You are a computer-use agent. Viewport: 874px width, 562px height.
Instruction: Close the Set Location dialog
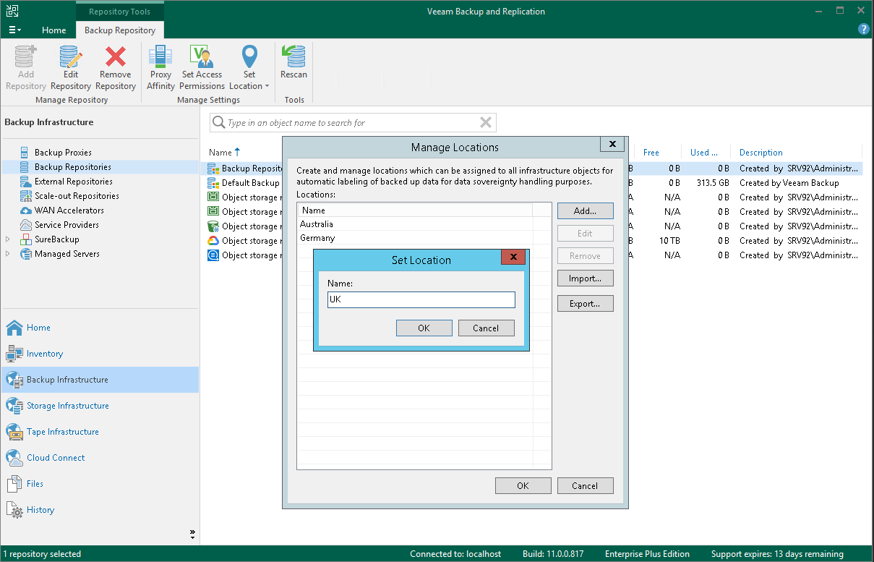513,257
